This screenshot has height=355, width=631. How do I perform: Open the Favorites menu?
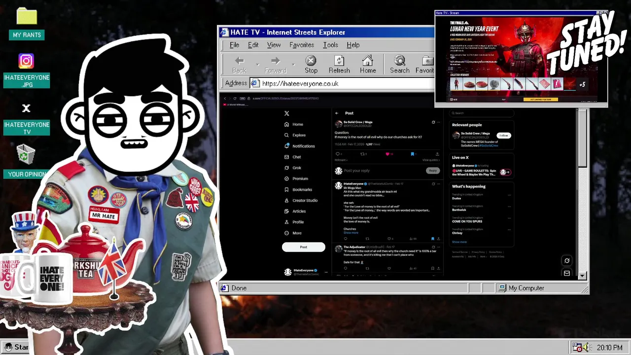[302, 45]
